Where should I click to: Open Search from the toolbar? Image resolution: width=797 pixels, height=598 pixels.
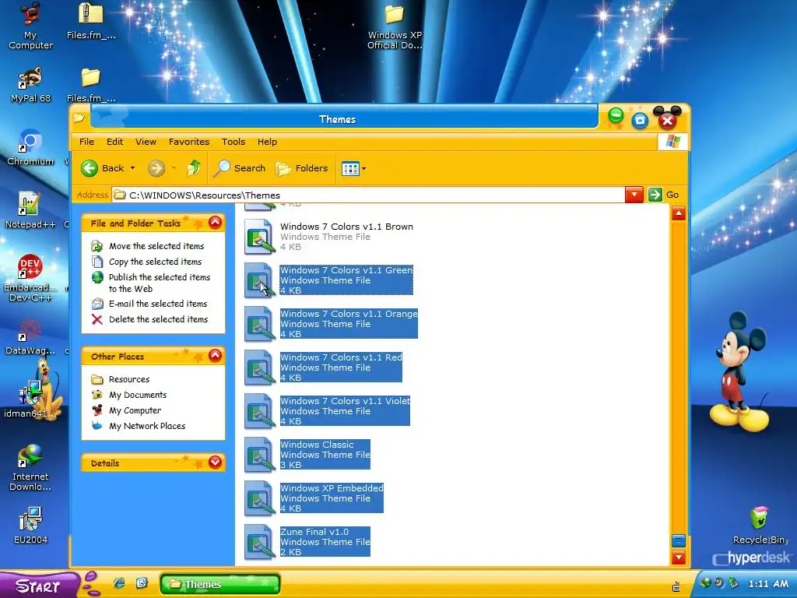point(240,168)
